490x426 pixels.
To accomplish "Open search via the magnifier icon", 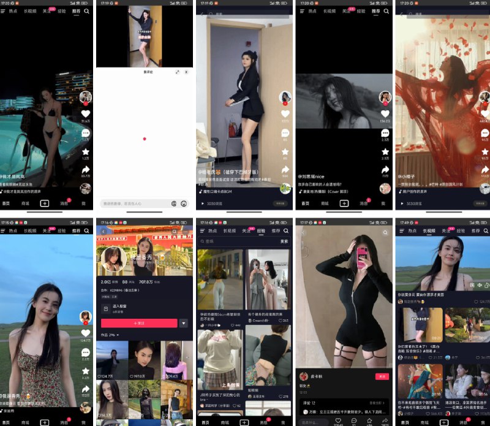I will point(86,11).
